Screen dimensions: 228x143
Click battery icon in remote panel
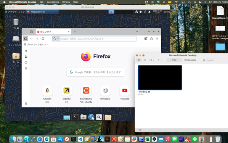pos(145,12)
